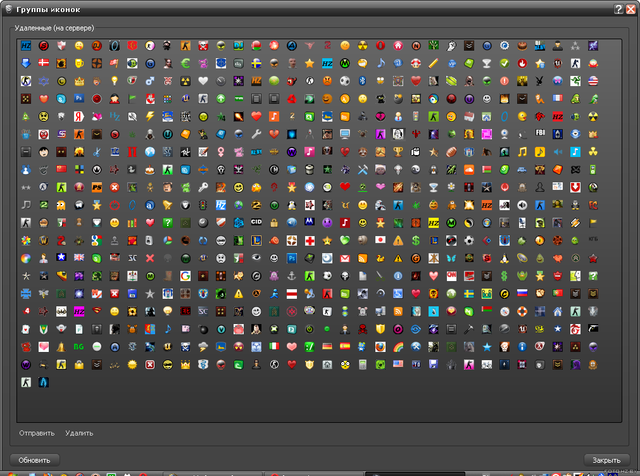Pick the blue wheelchair accessibility icon
This screenshot has height=476, width=640.
(x=398, y=294)
